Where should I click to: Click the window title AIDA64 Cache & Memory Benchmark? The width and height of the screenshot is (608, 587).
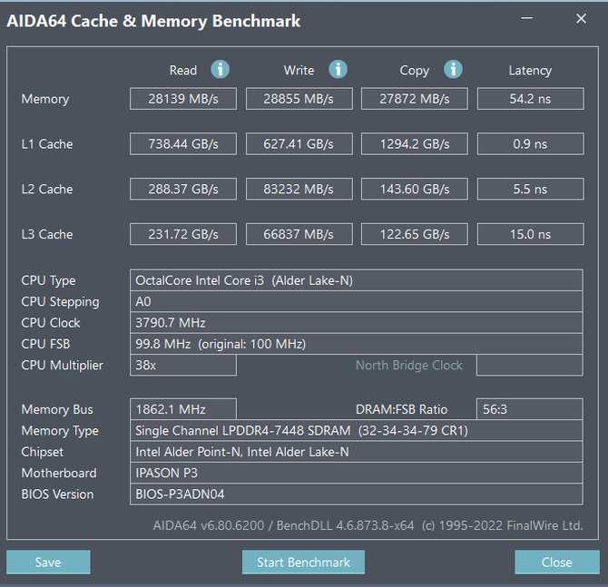153,21
